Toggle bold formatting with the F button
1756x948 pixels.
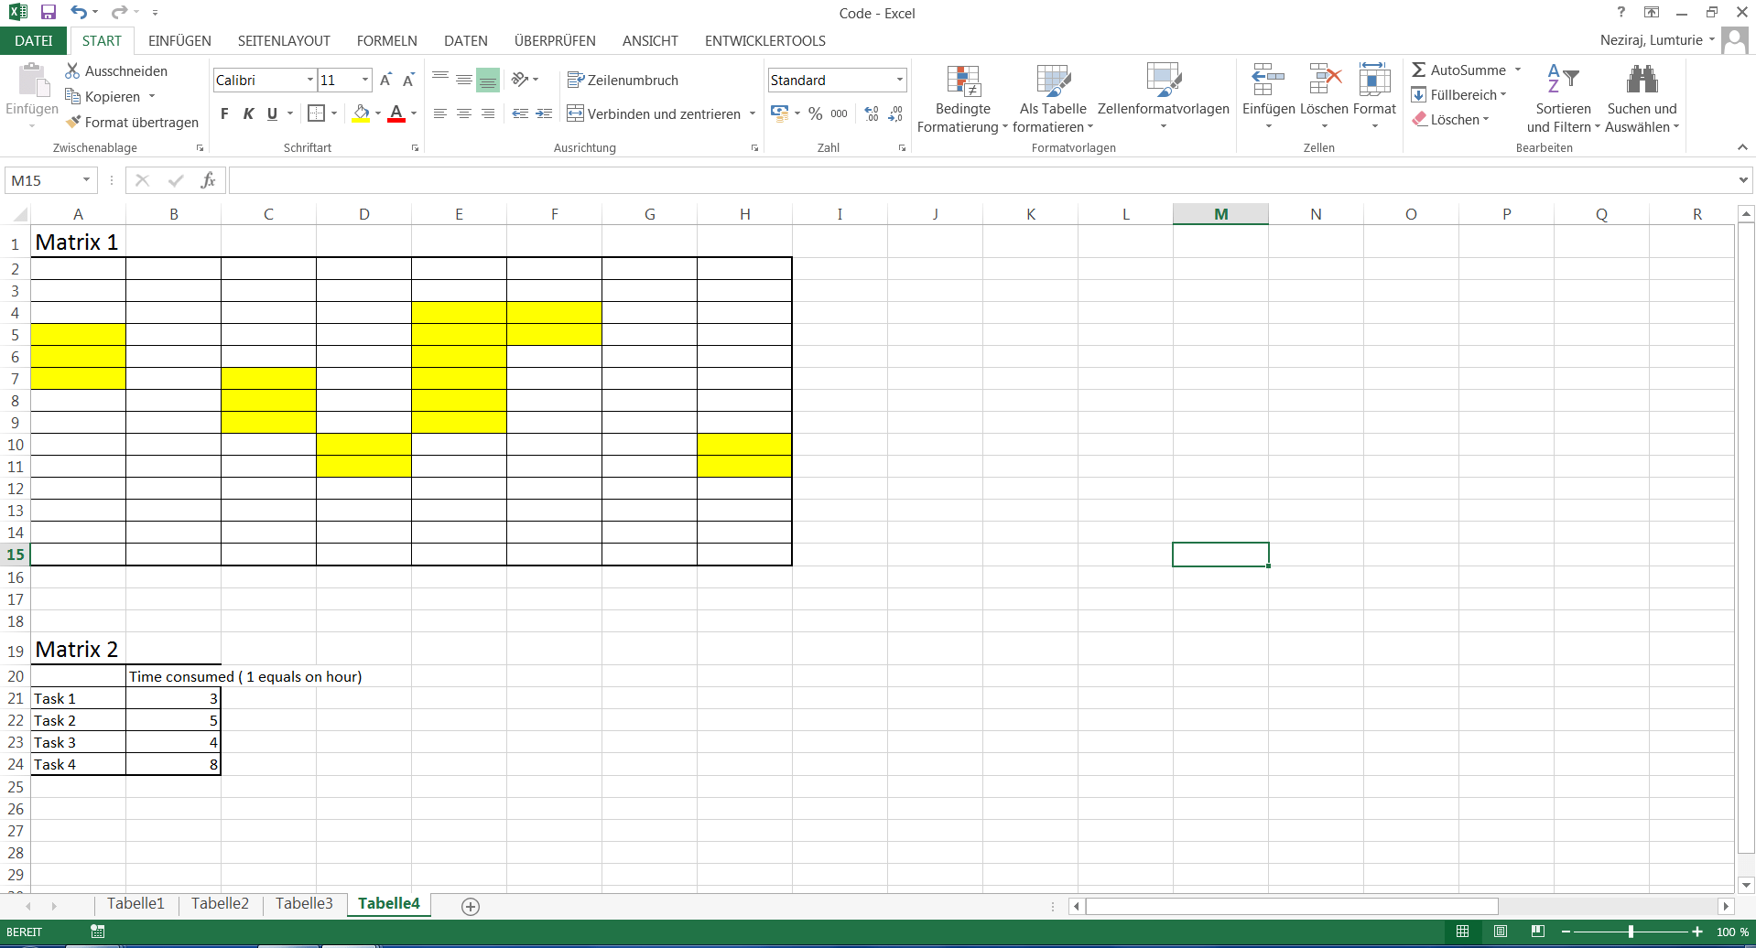coord(223,113)
